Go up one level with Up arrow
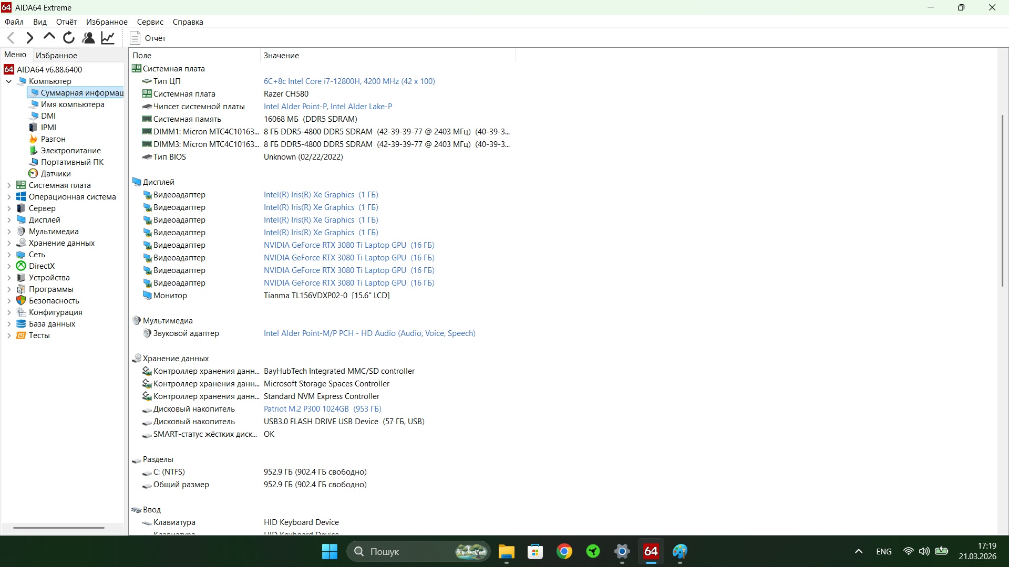 [x=49, y=37]
